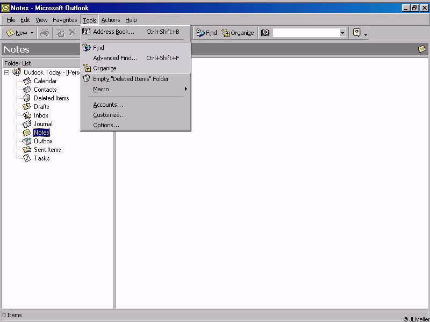Select the Tasks folder
This screenshot has height=322, width=430.
pos(42,158)
